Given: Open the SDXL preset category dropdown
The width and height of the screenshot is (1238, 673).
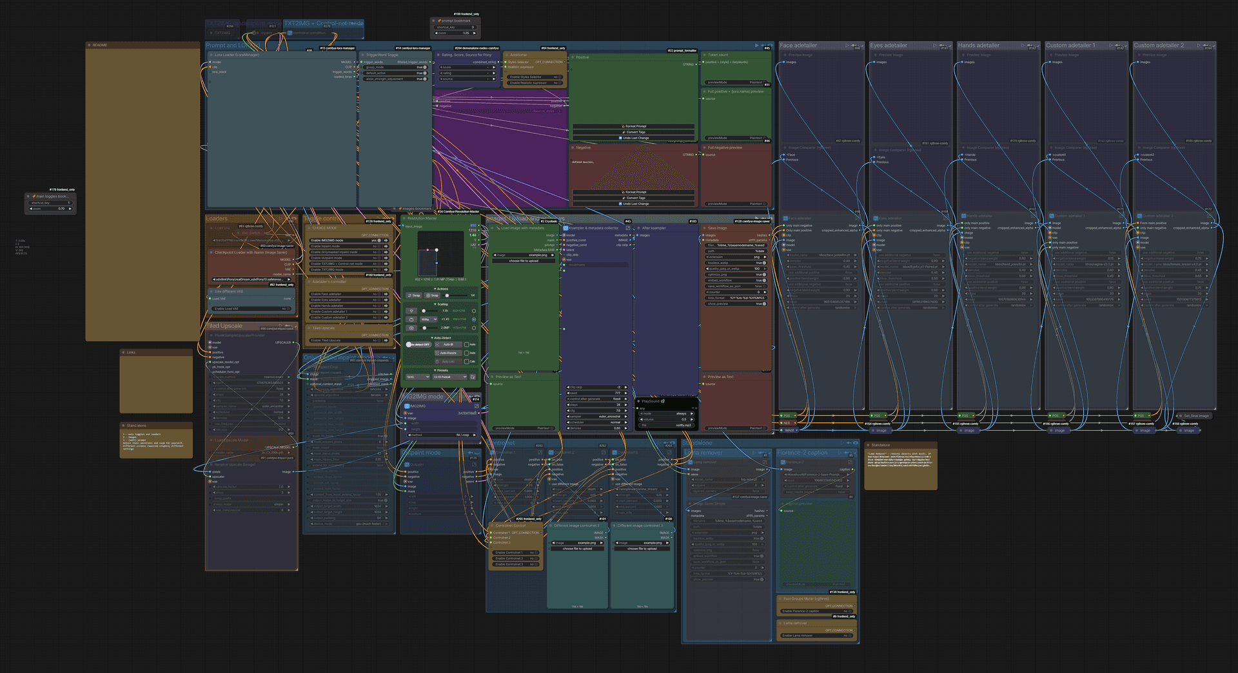Looking at the screenshot, I should pyautogui.click(x=418, y=377).
